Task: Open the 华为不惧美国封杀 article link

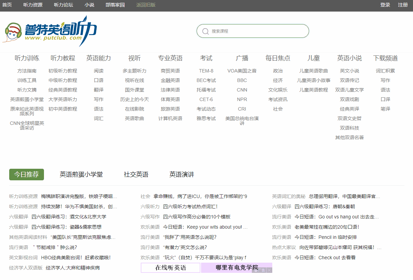Action: [x=78, y=207]
